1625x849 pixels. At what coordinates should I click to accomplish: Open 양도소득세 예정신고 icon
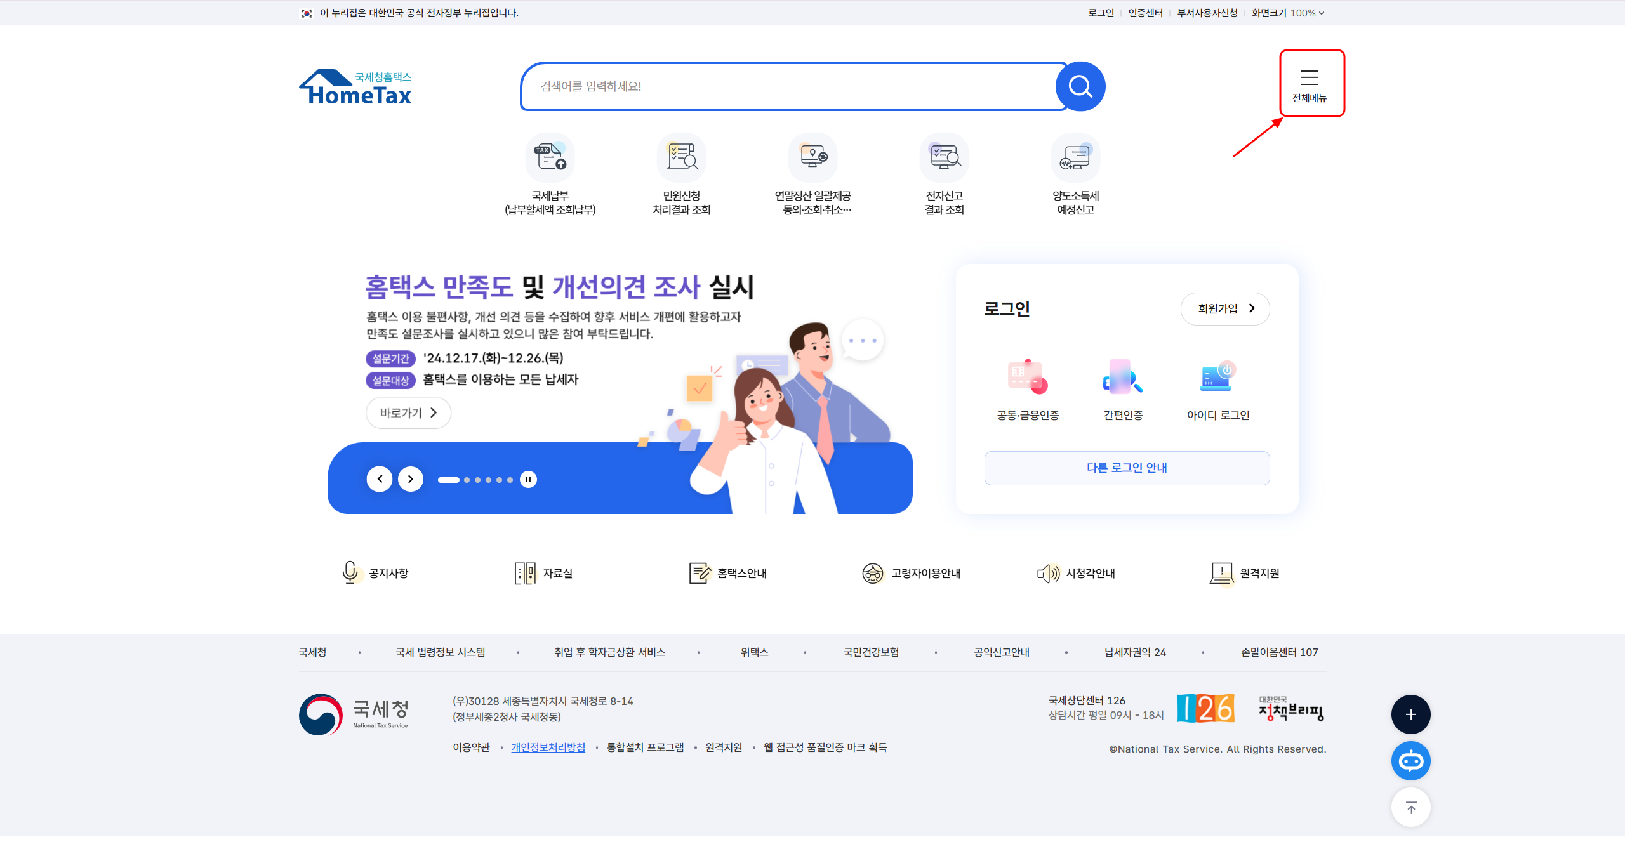pos(1075,157)
